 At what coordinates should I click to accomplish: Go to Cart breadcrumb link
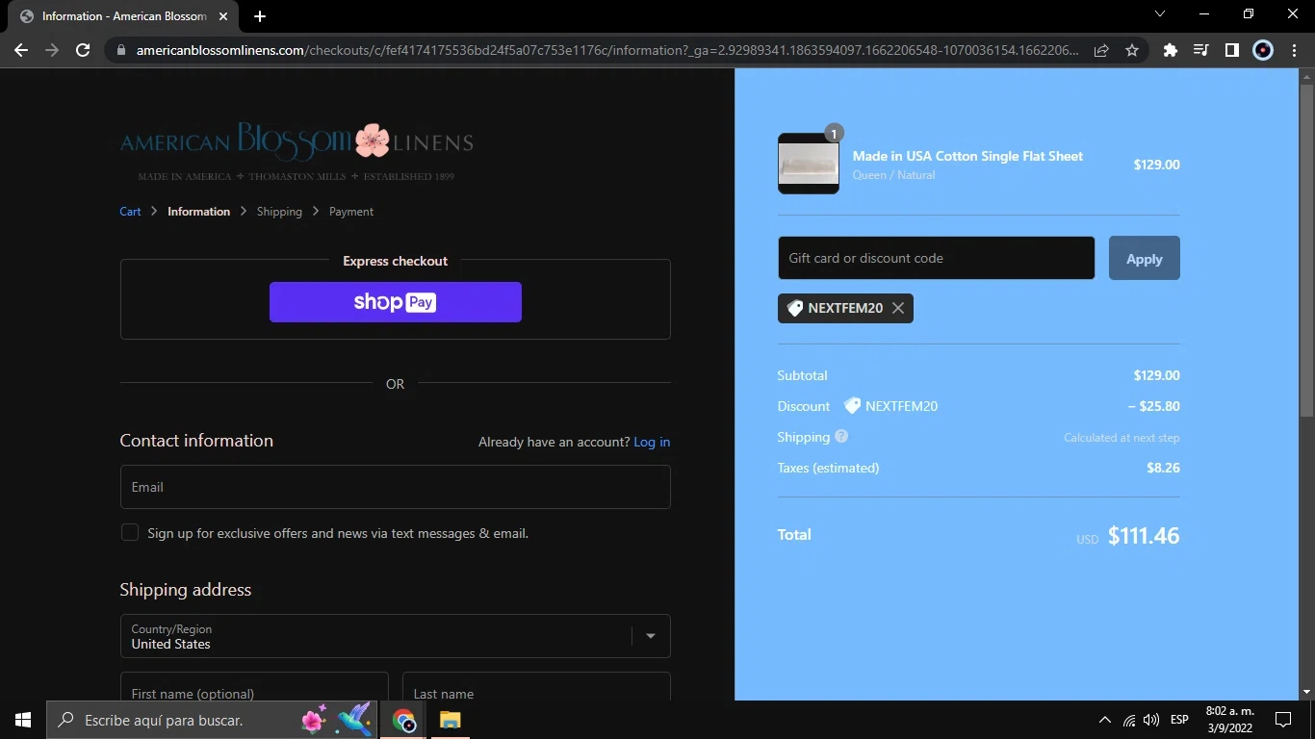coord(130,212)
